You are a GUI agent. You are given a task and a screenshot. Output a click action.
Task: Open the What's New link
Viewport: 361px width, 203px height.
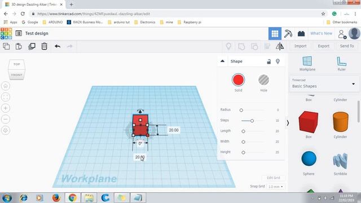[x=321, y=33]
